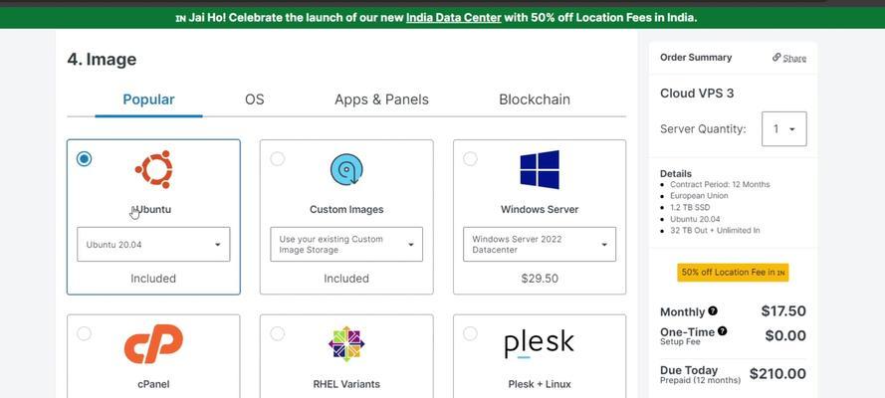Screen dimensions: 885x398
Task: Click the help icon next to One-Time
Action: [723, 331]
